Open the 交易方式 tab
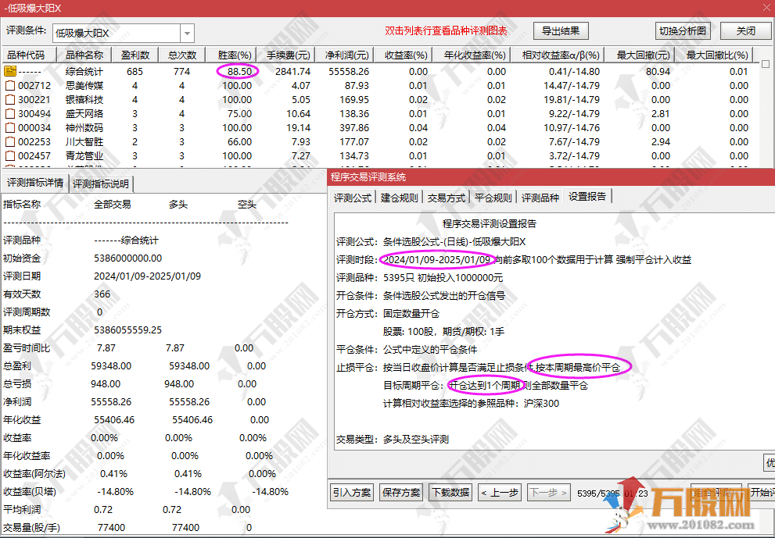This screenshot has width=775, height=538. pos(447,198)
